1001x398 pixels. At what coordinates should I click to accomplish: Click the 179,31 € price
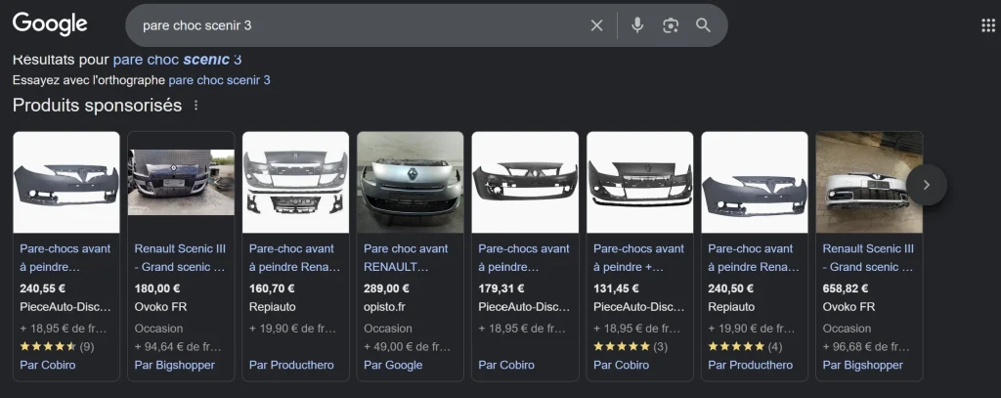click(501, 288)
